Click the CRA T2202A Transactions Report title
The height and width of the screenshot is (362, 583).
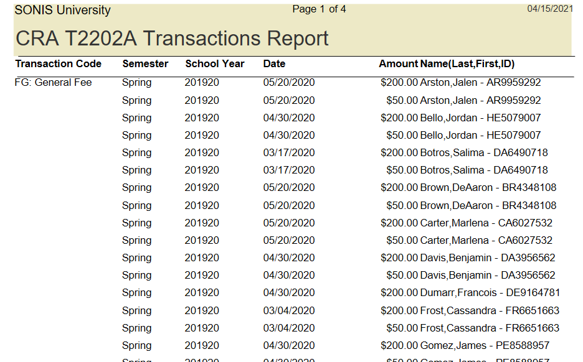point(172,39)
